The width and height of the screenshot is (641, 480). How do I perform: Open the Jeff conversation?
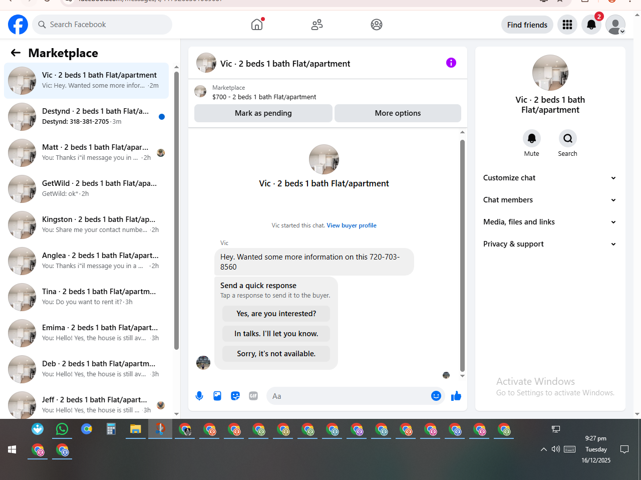click(86, 403)
